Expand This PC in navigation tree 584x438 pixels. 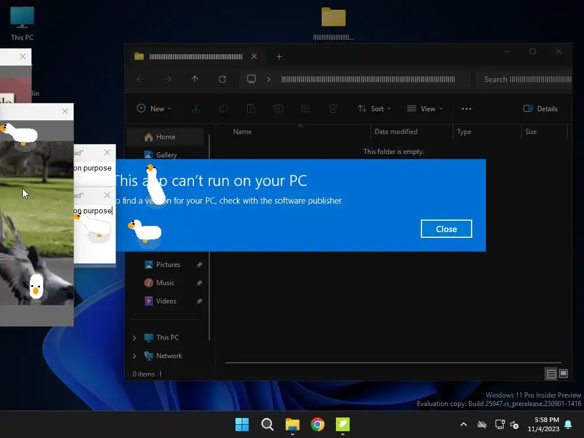click(x=135, y=338)
